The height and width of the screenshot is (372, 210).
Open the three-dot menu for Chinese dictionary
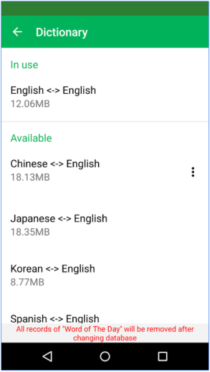tap(193, 172)
